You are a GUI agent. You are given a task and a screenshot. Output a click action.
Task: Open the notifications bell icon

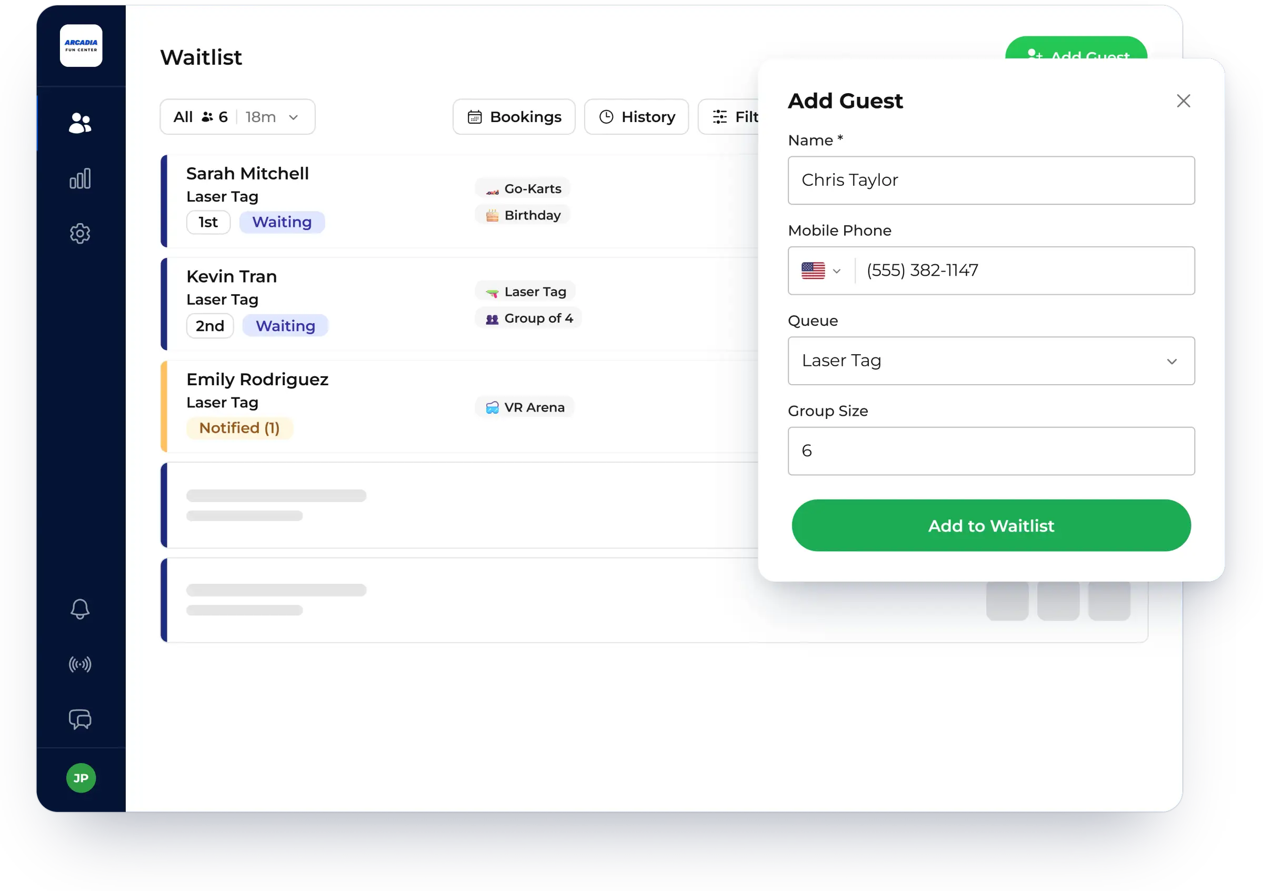81,609
